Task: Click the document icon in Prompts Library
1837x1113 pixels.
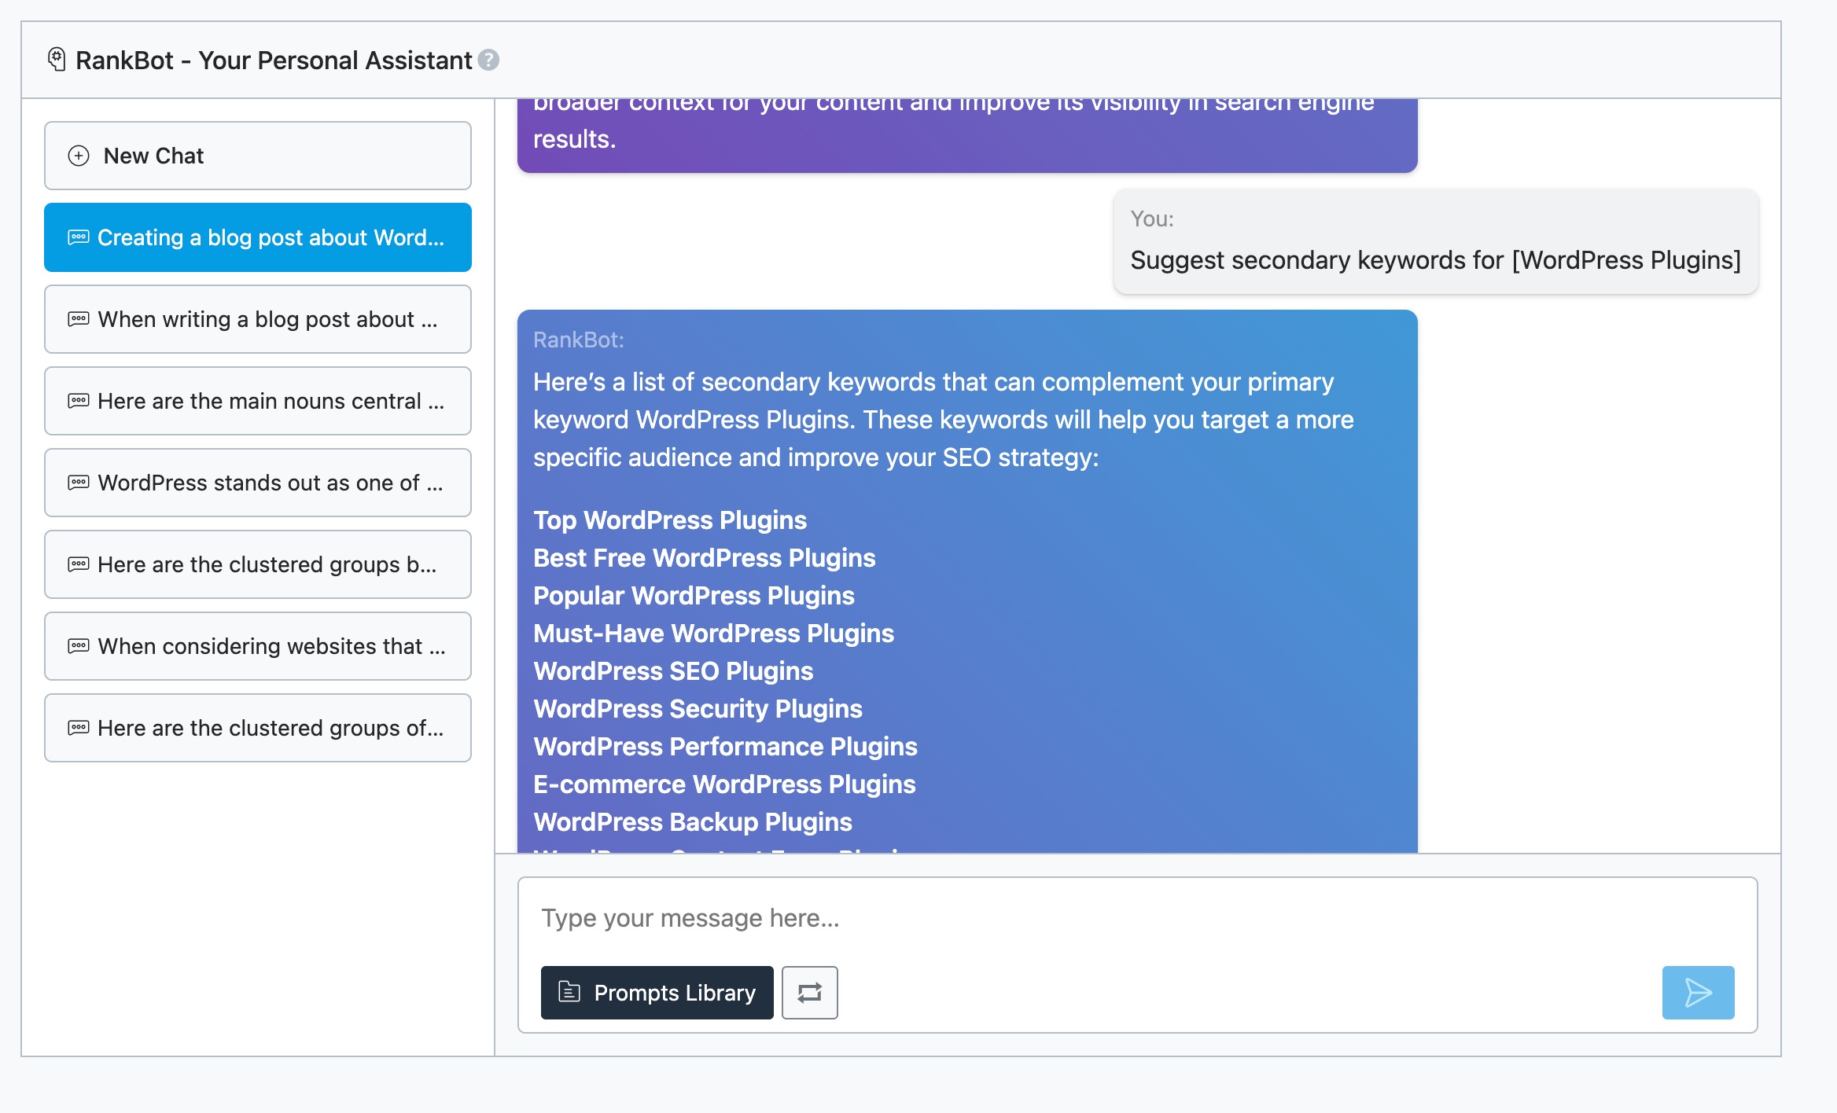Action: [569, 992]
